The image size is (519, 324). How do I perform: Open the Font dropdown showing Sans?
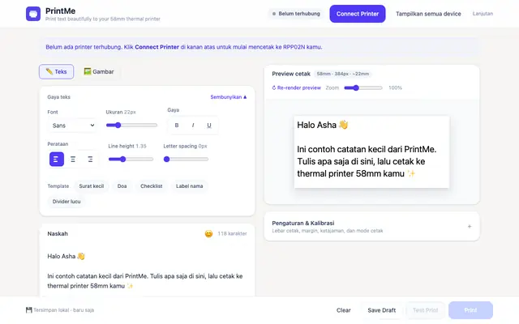(72, 126)
